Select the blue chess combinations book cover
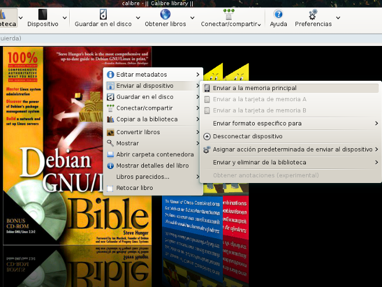The image size is (382, 287). [193, 214]
